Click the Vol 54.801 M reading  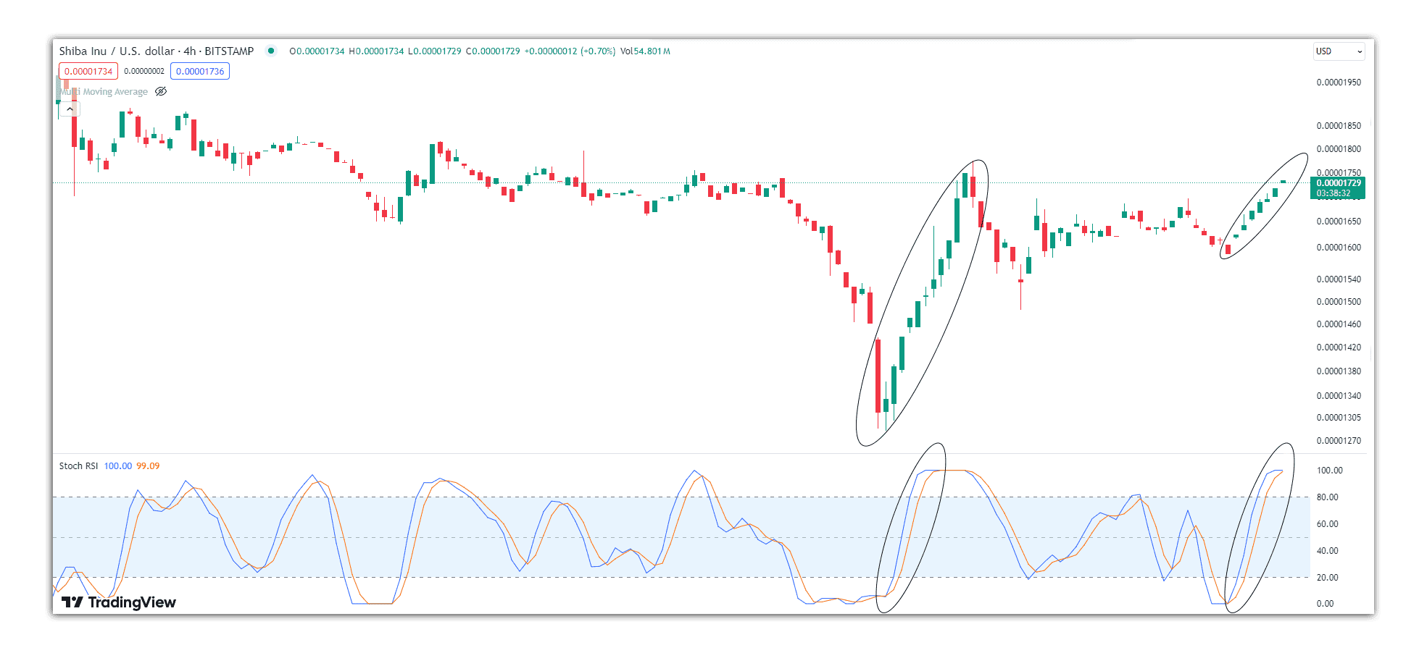point(645,51)
